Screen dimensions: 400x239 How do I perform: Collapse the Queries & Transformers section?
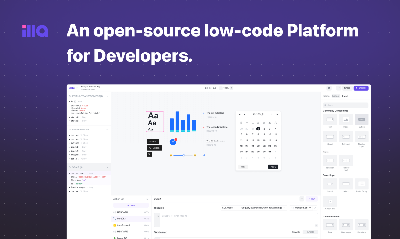(x=107, y=96)
